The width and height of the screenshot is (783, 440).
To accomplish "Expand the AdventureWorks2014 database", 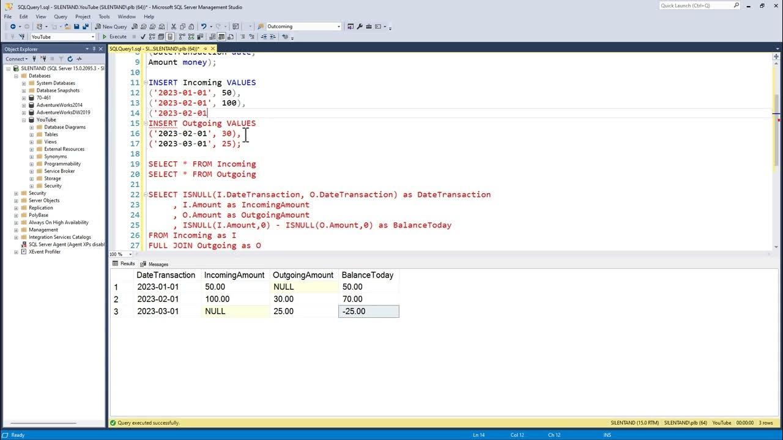I will (x=24, y=105).
